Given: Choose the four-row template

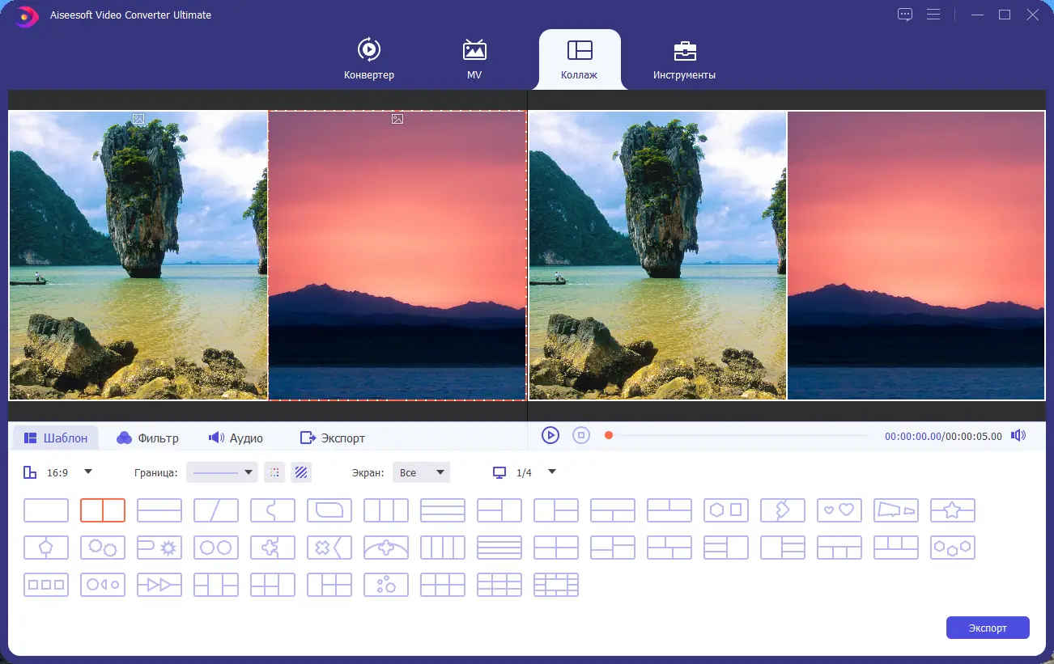Looking at the screenshot, I should (499, 548).
